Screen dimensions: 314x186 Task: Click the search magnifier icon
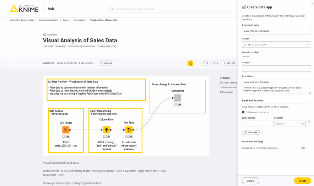[112, 9]
